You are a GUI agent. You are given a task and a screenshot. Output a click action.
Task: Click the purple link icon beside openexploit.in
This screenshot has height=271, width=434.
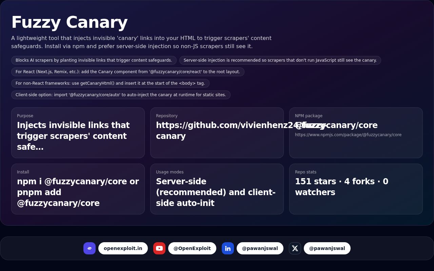[x=90, y=248]
